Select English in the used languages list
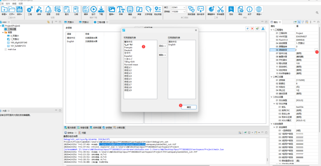The height and width of the screenshot is (166, 321). point(172,44)
